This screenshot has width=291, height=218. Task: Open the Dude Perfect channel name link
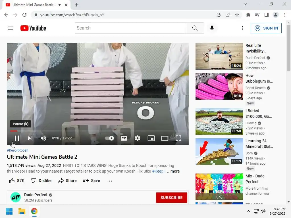click(x=36, y=195)
